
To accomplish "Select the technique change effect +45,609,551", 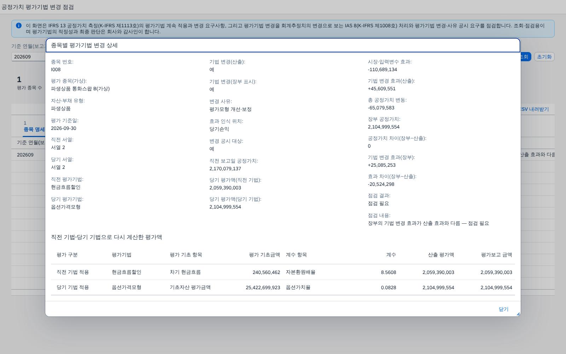I will [x=382, y=88].
